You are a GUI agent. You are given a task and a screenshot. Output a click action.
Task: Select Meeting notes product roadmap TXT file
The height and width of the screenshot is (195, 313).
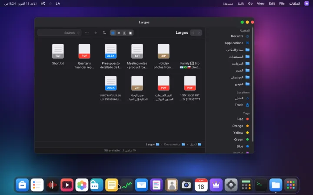(137, 56)
